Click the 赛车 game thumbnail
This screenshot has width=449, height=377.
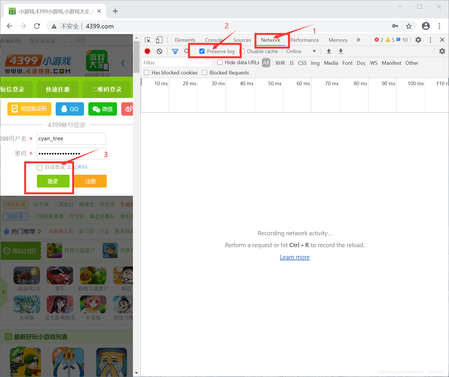[x=60, y=276]
